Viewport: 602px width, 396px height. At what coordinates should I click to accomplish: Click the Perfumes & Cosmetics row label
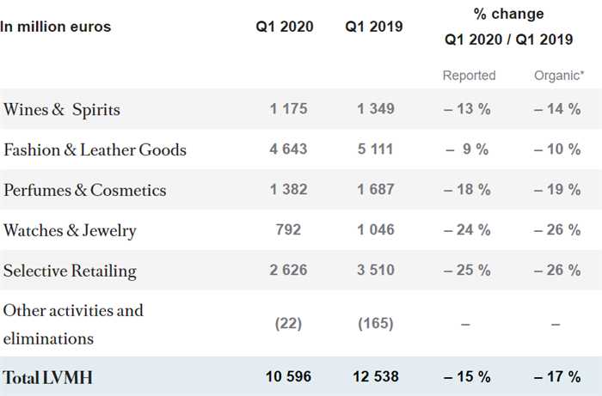[85, 190]
